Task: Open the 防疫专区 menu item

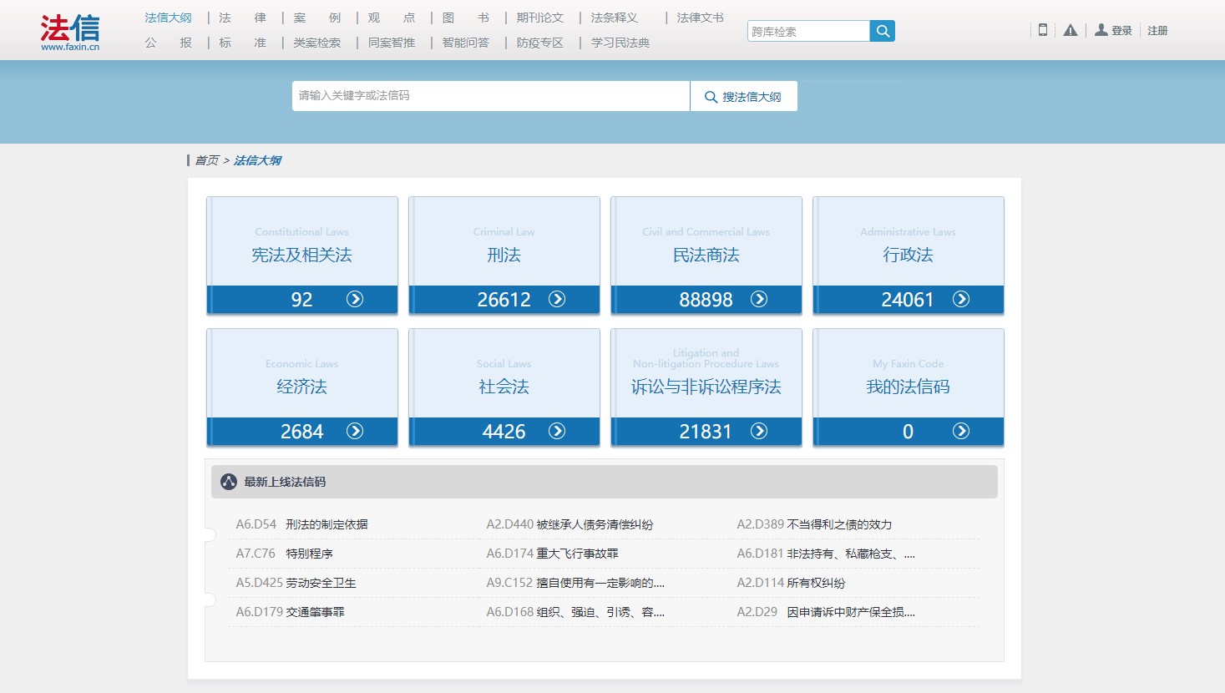Action: (x=540, y=43)
